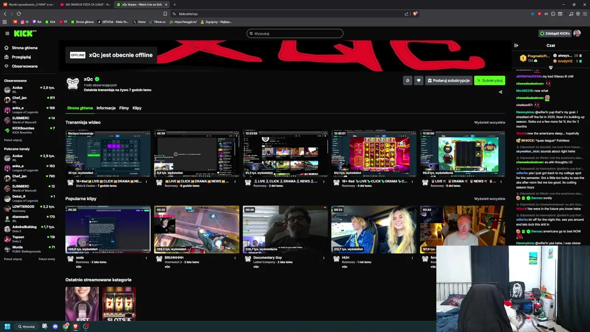
Task: Click the Windows Start button
Action: 7,326
